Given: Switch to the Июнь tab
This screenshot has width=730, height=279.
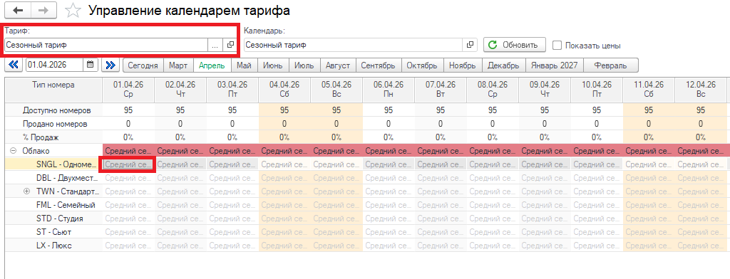Looking at the screenshot, I should tap(273, 65).
